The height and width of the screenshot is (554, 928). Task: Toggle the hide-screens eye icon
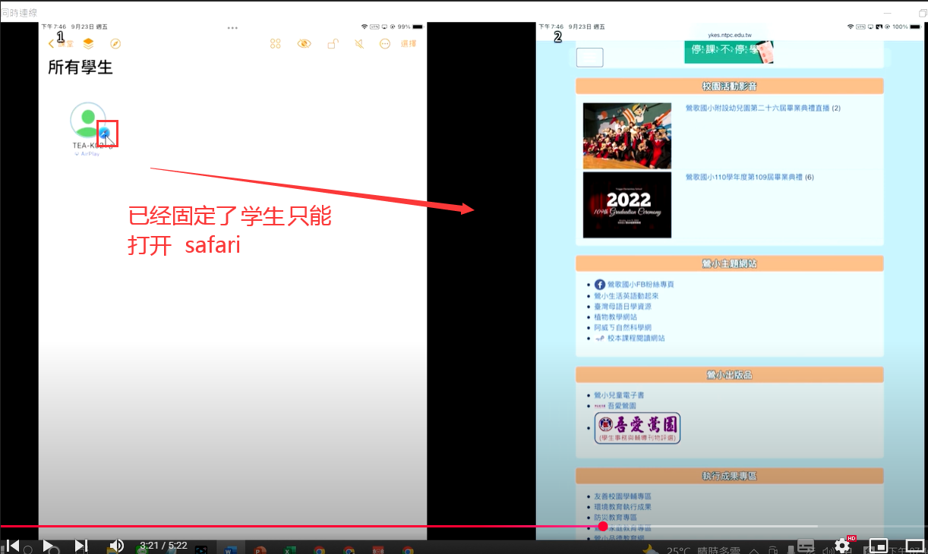click(304, 44)
